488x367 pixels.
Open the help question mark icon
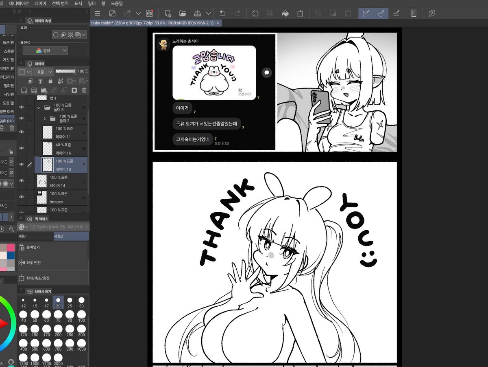click(x=431, y=13)
